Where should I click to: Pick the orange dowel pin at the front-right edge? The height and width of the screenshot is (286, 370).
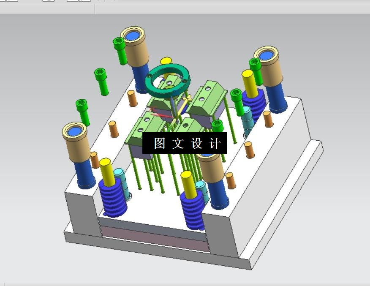(x=230, y=181)
